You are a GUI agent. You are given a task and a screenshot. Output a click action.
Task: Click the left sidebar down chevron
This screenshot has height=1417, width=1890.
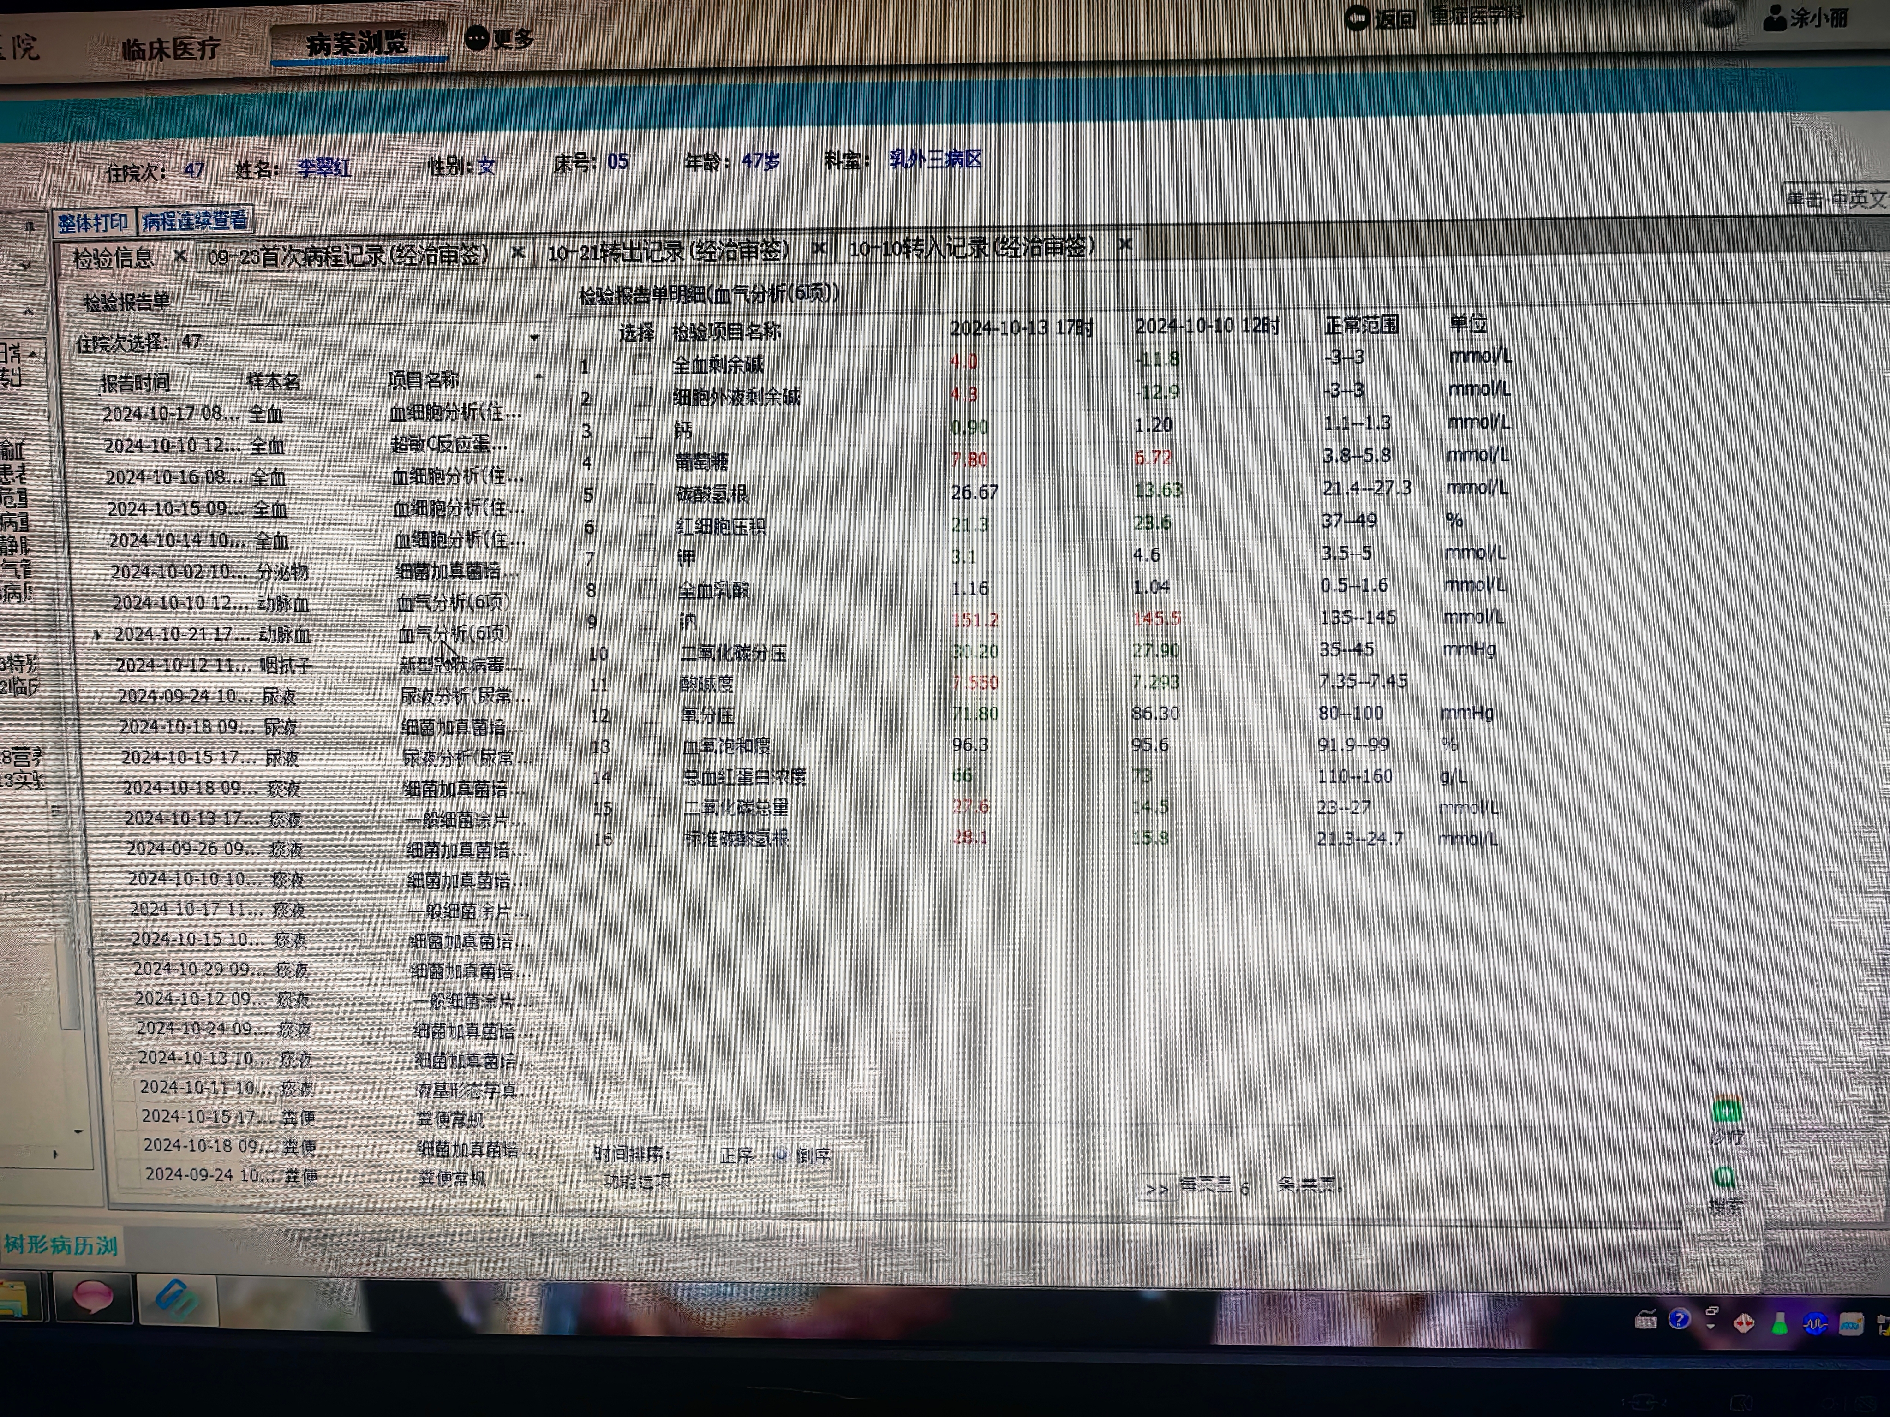pyautogui.click(x=26, y=267)
